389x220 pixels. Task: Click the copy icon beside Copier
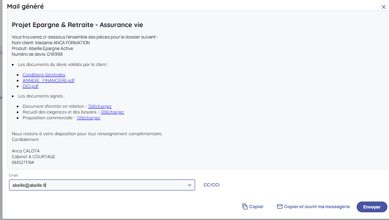click(245, 207)
